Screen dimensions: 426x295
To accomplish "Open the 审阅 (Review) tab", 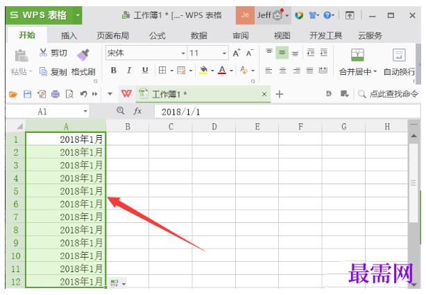I will coord(241,35).
